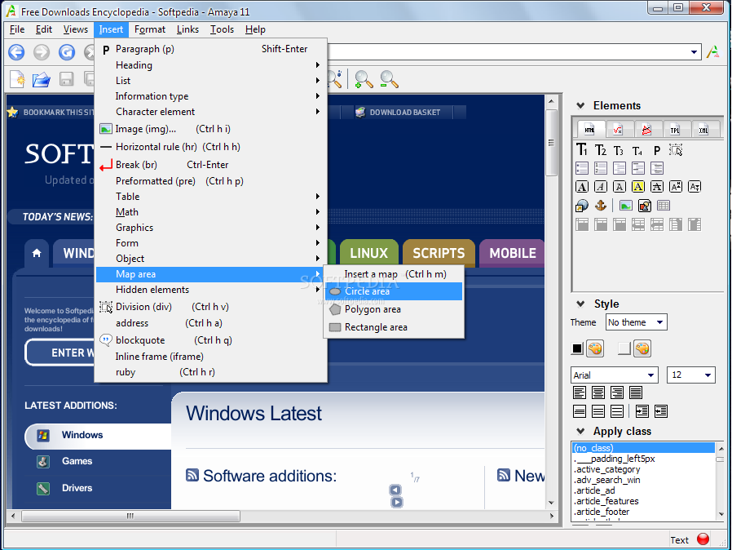Click the T1 heading 1 icon
This screenshot has width=732, height=550.
[x=582, y=150]
